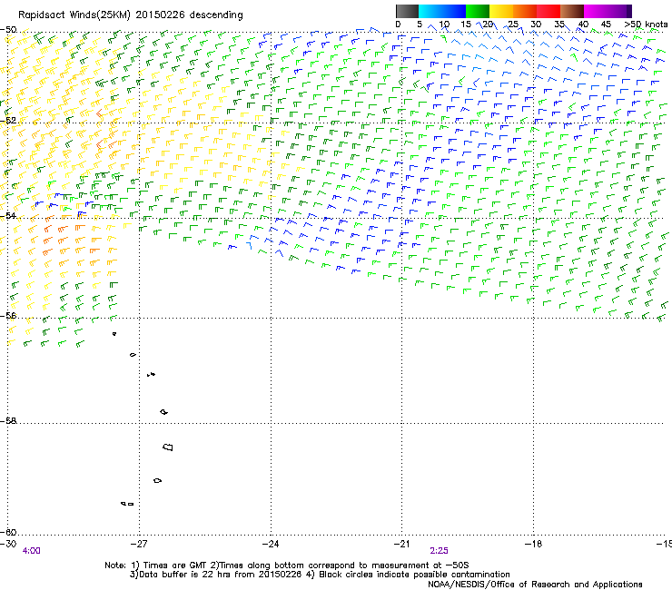Click the chart title 'Rapidscat Winds(25KM) 20150226 descending'

[x=130, y=15]
